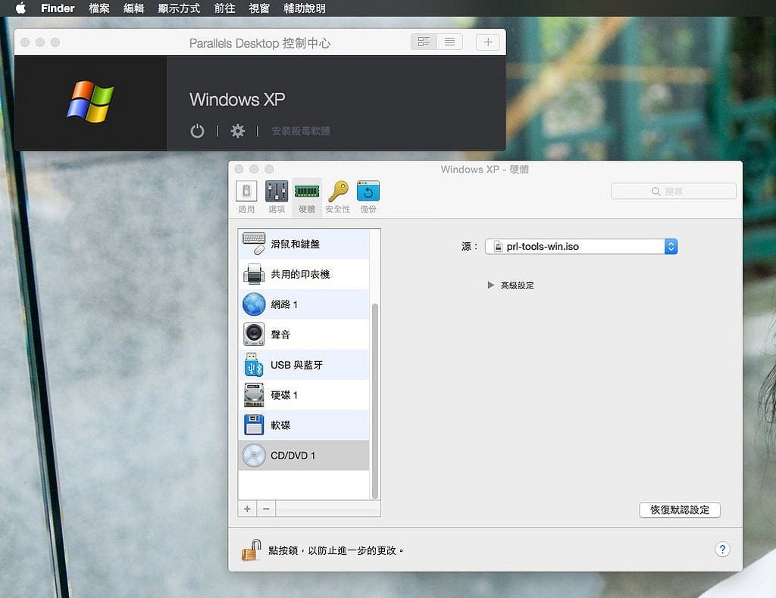The width and height of the screenshot is (776, 598).
Task: Open the 源 source dropdown prl-tools-win.iso
Action: click(580, 246)
